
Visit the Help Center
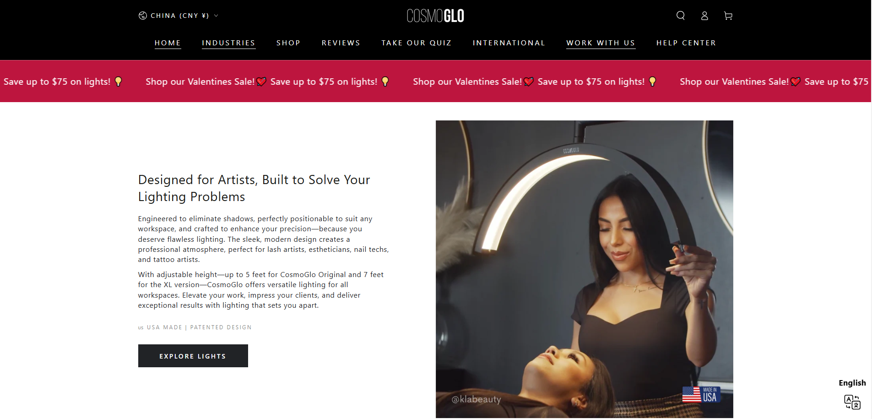coord(686,43)
